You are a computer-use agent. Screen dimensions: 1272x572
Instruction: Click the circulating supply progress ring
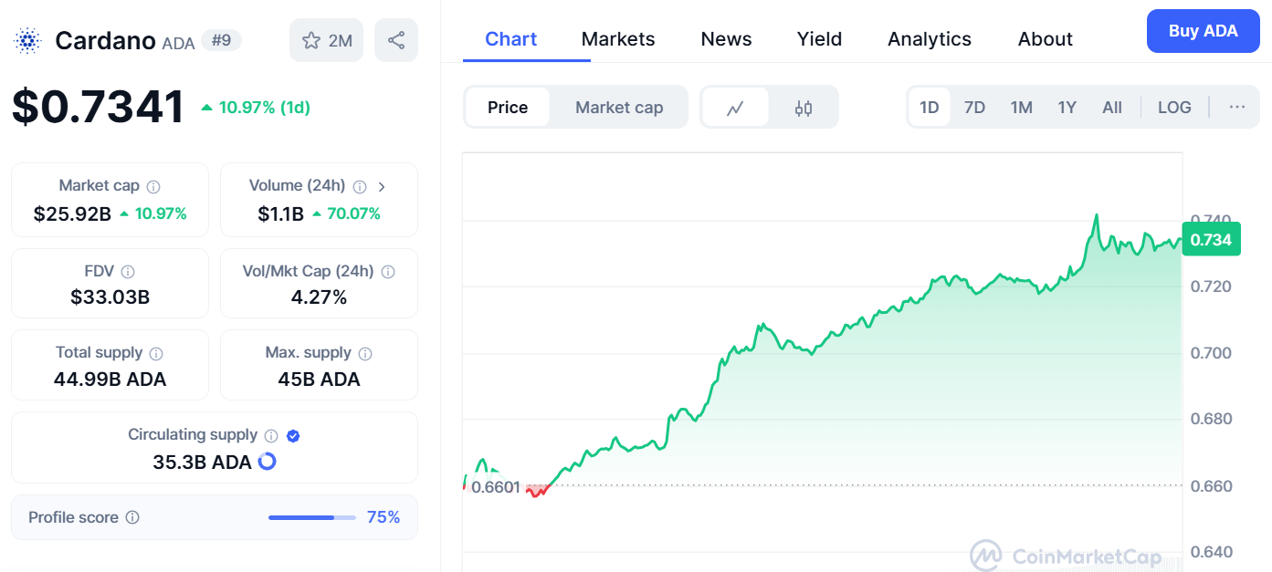click(x=267, y=462)
